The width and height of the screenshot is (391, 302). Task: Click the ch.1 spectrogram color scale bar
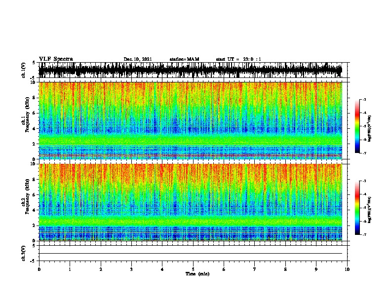tap(357, 126)
